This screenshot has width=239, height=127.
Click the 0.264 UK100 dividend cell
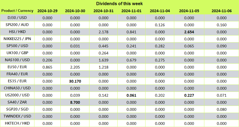pyautogui.click(x=104, y=53)
